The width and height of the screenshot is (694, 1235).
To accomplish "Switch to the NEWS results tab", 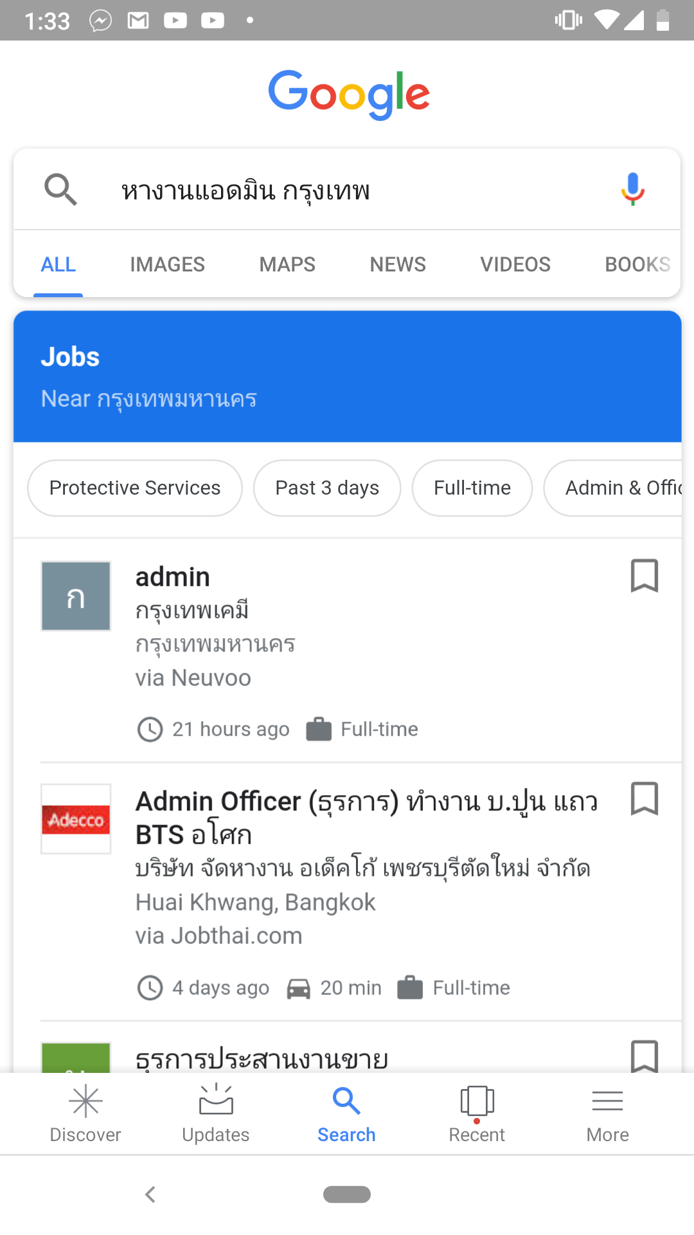I will point(397,264).
